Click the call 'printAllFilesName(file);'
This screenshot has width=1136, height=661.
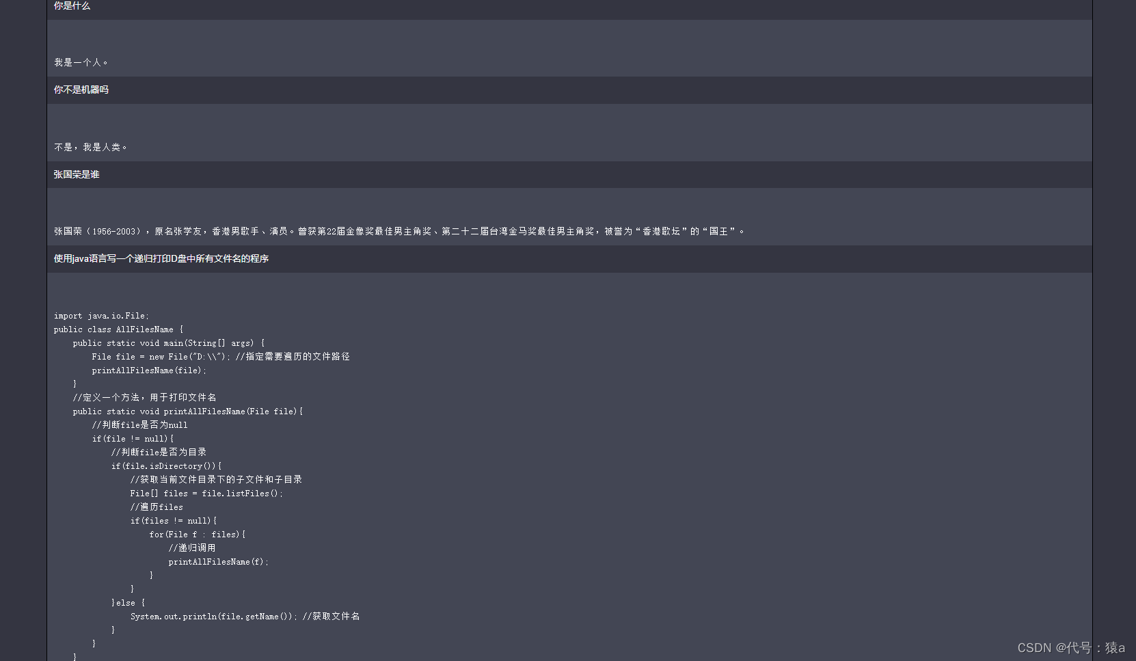149,370
